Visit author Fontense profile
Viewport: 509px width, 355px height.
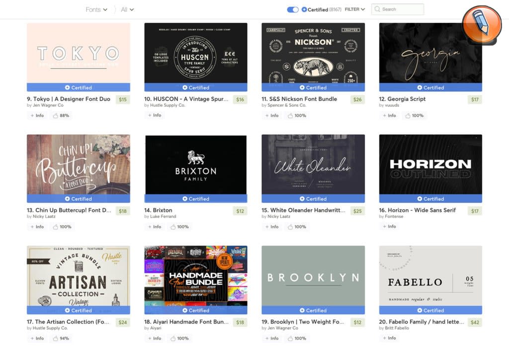[394, 216]
